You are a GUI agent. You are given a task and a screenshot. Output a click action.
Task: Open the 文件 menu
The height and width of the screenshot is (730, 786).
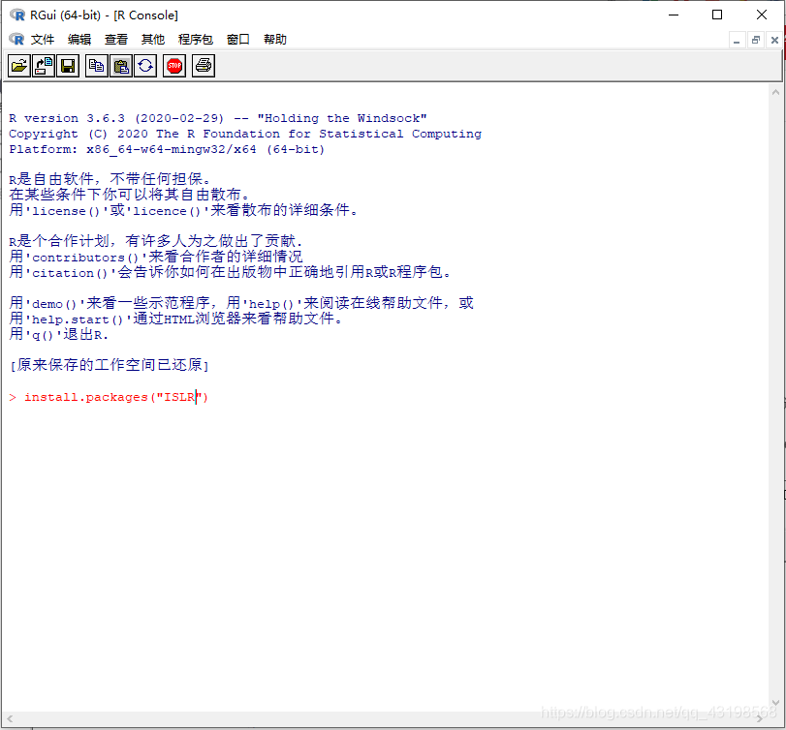[x=43, y=39]
